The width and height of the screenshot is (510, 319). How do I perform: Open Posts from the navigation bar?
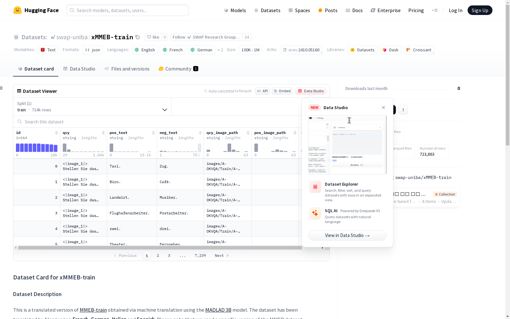click(328, 10)
